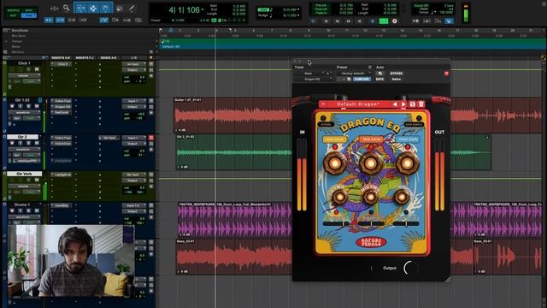Click the save preset floppy icon
The height and width of the screenshot is (308, 547).
tap(412, 104)
